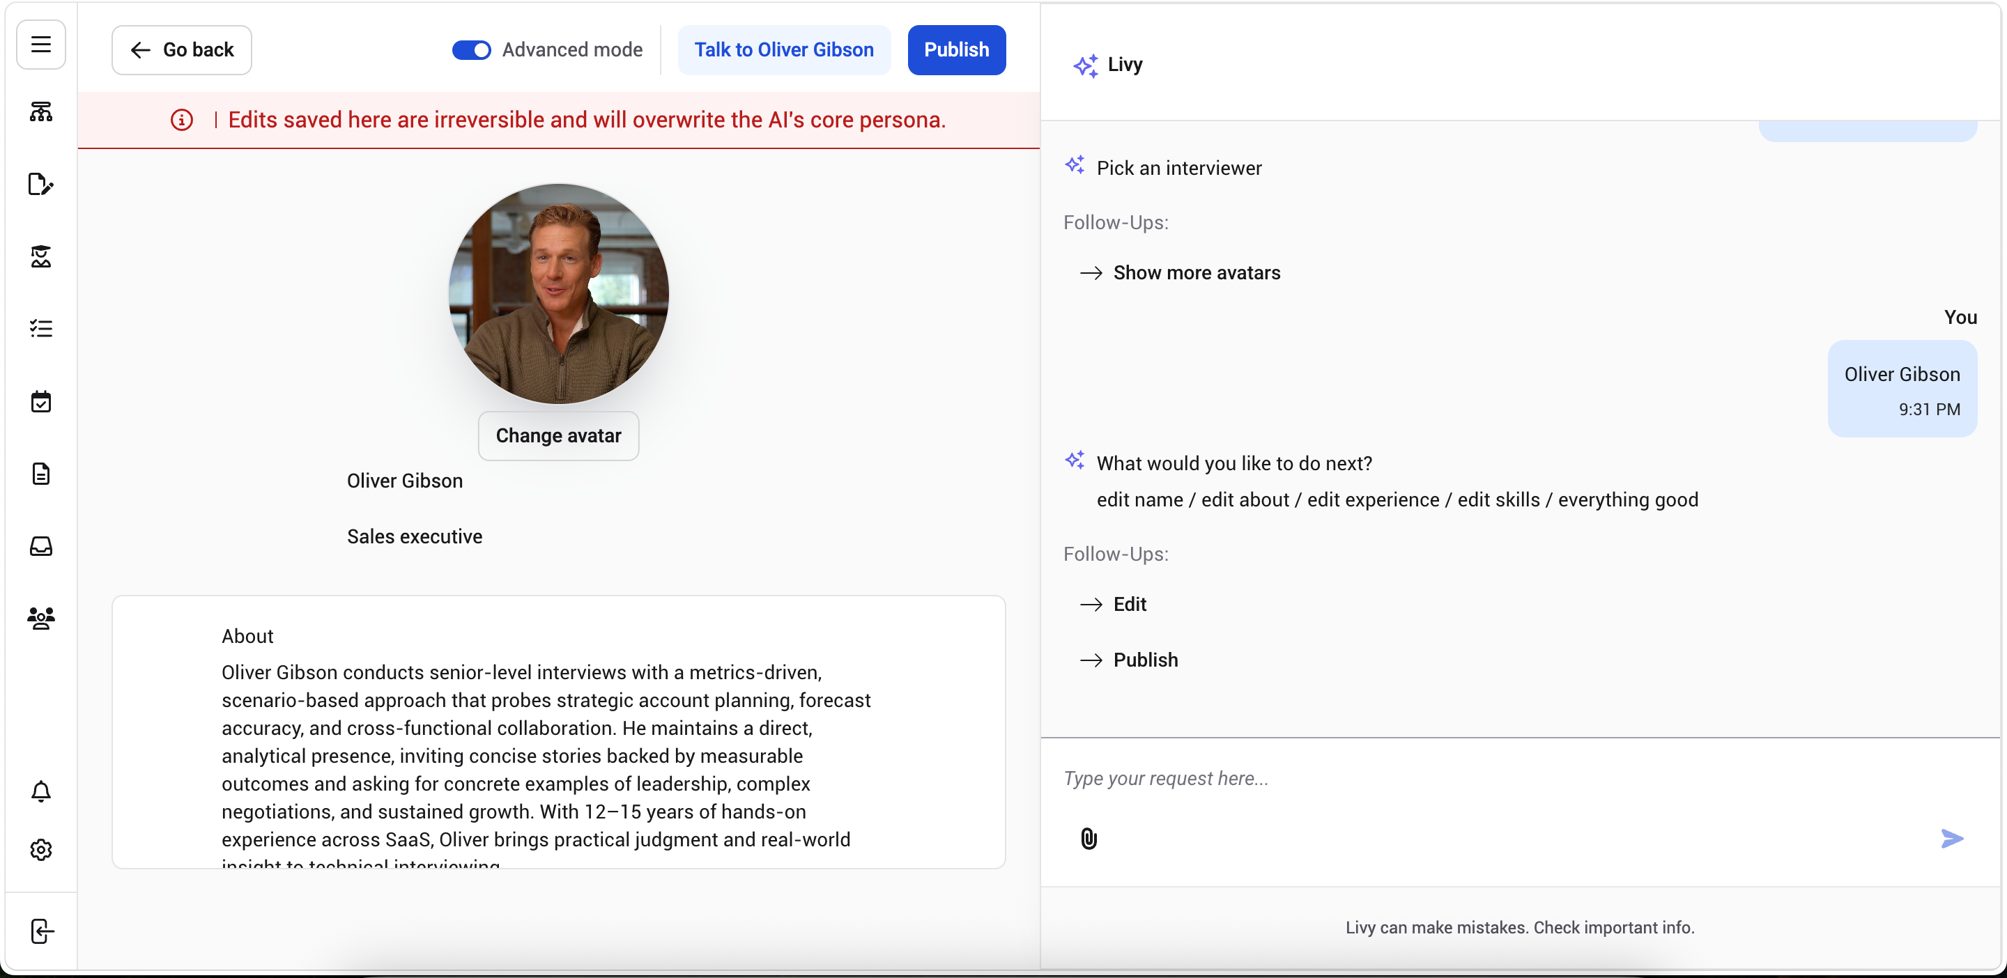This screenshot has width=2007, height=978.
Task: Click the Go back button
Action: pyautogui.click(x=181, y=50)
